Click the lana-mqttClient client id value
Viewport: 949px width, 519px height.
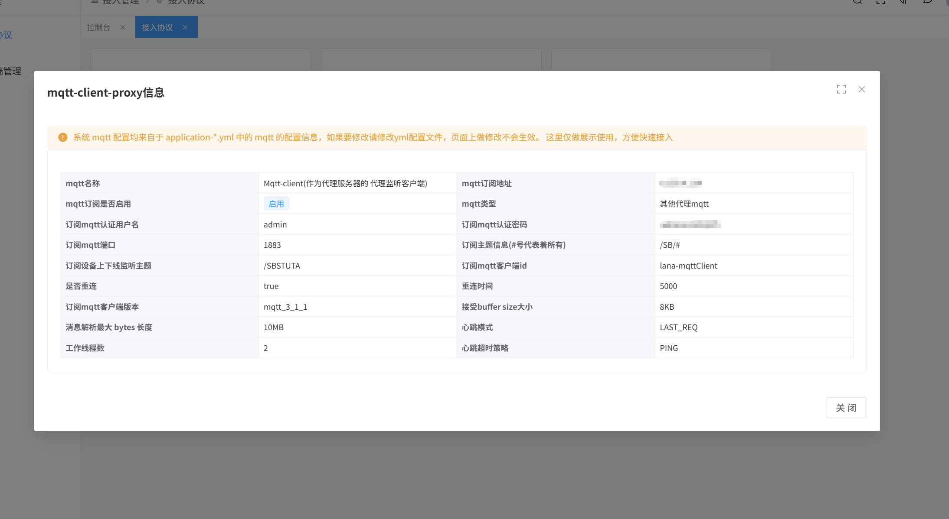[x=688, y=266]
